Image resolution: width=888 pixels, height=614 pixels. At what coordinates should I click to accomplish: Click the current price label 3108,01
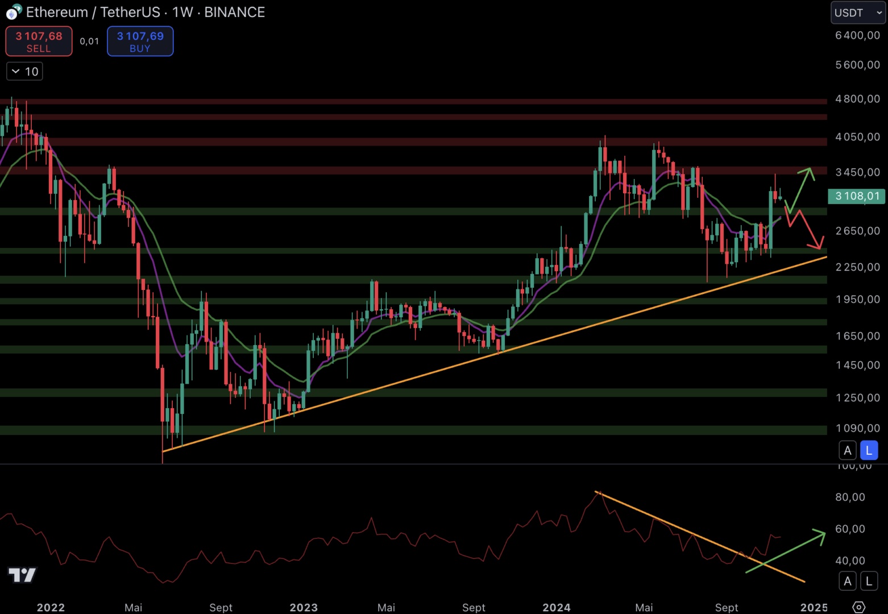pyautogui.click(x=857, y=196)
